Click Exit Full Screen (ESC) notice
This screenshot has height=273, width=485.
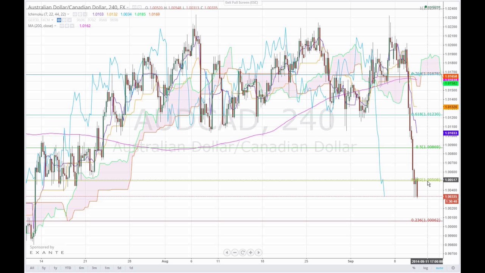[x=241, y=2]
